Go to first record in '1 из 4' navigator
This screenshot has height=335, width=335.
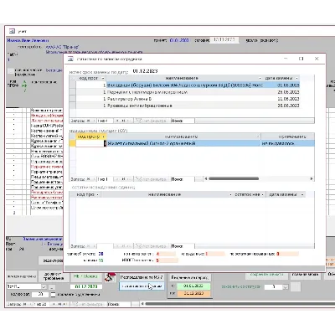89,121
